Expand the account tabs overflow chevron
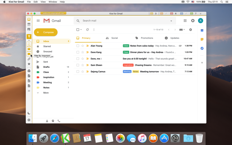This screenshot has height=145, width=232. pos(201,14)
